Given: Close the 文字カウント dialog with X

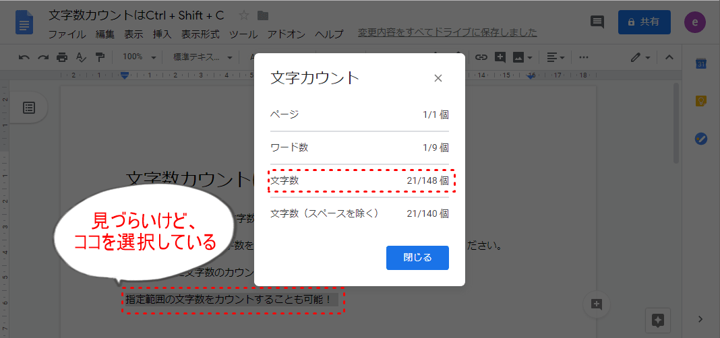Looking at the screenshot, I should coord(438,78).
